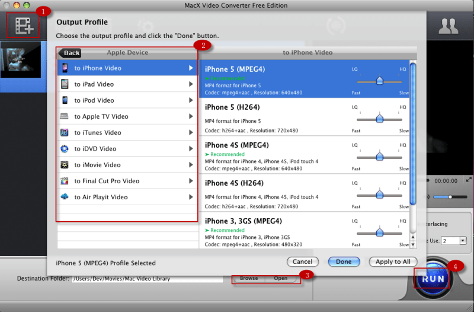The height and width of the screenshot is (312, 474).
Task: Expand the to Apple TV Video arrow
Action: click(x=191, y=116)
